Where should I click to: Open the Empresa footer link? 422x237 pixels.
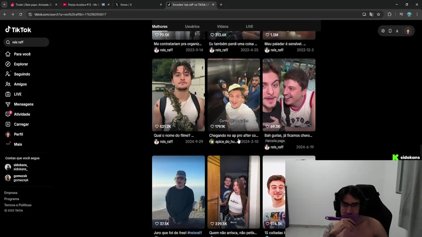click(x=11, y=193)
